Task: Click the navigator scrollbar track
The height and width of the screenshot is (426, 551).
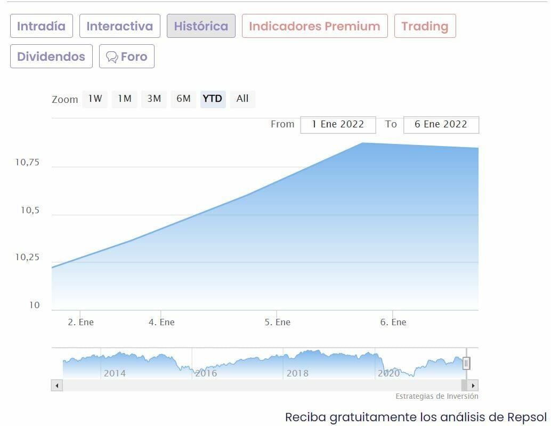Action: (261, 385)
